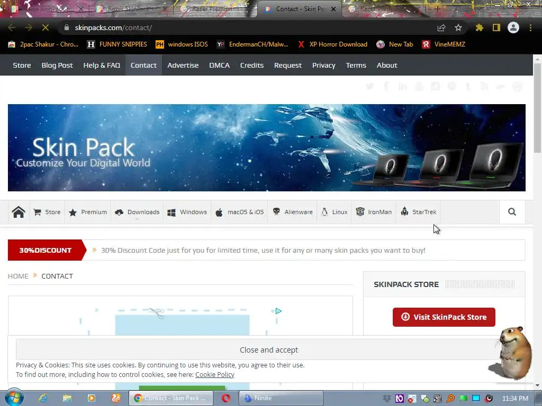
Task: Open the 30% Discount Code ticker text
Action: coord(263,250)
